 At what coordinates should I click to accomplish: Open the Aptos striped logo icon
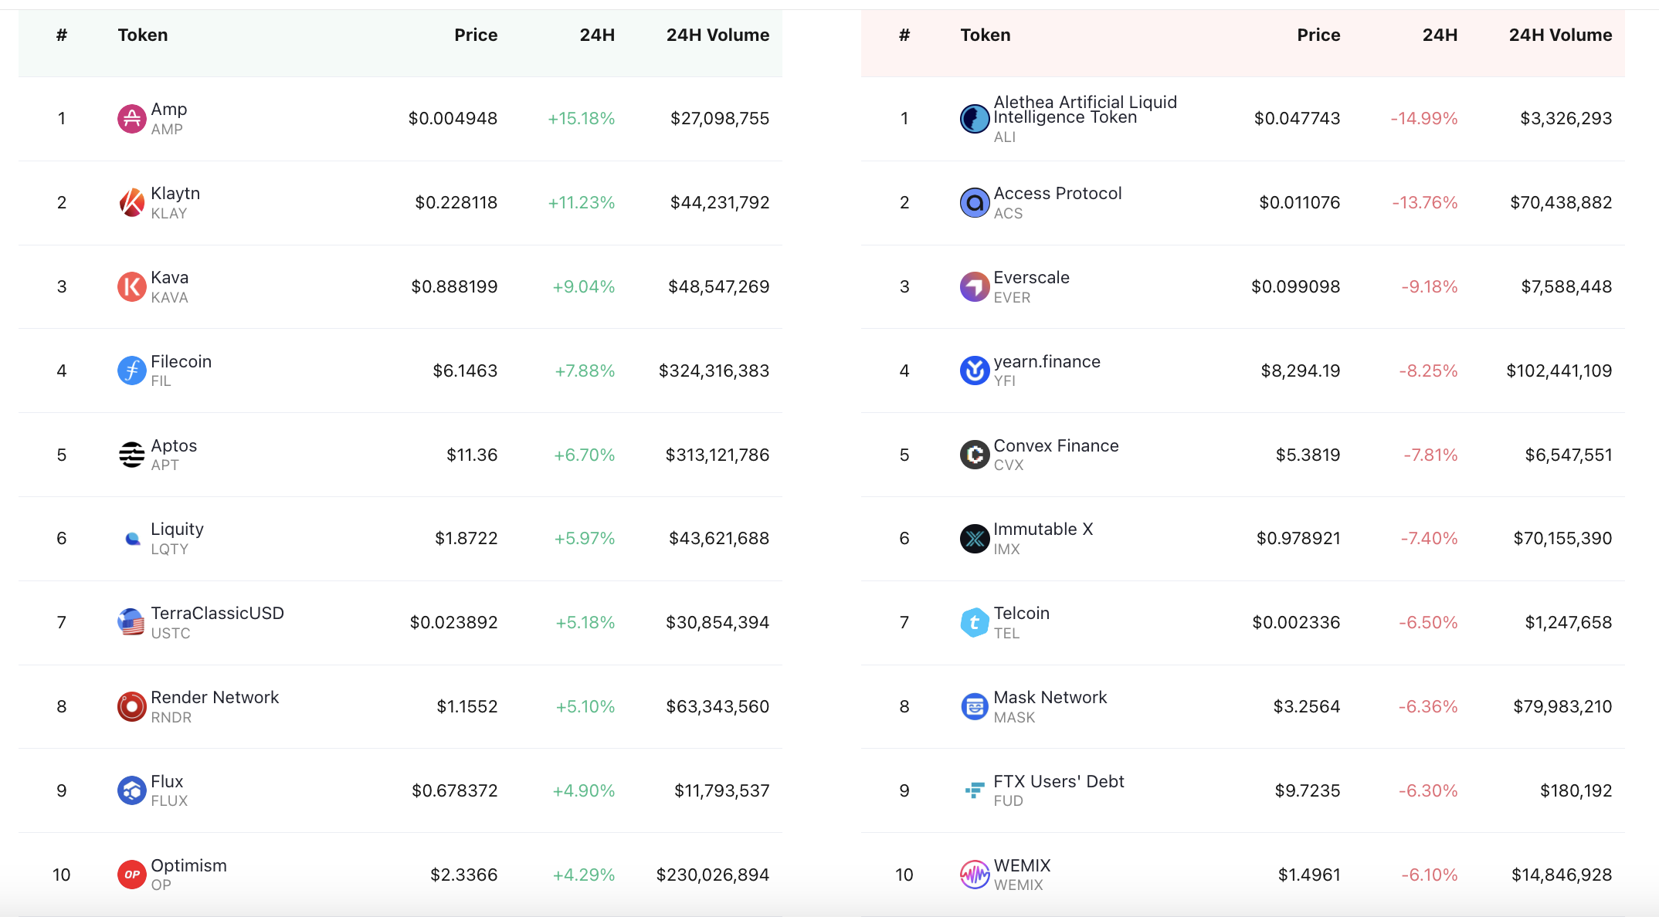pyautogui.click(x=131, y=455)
